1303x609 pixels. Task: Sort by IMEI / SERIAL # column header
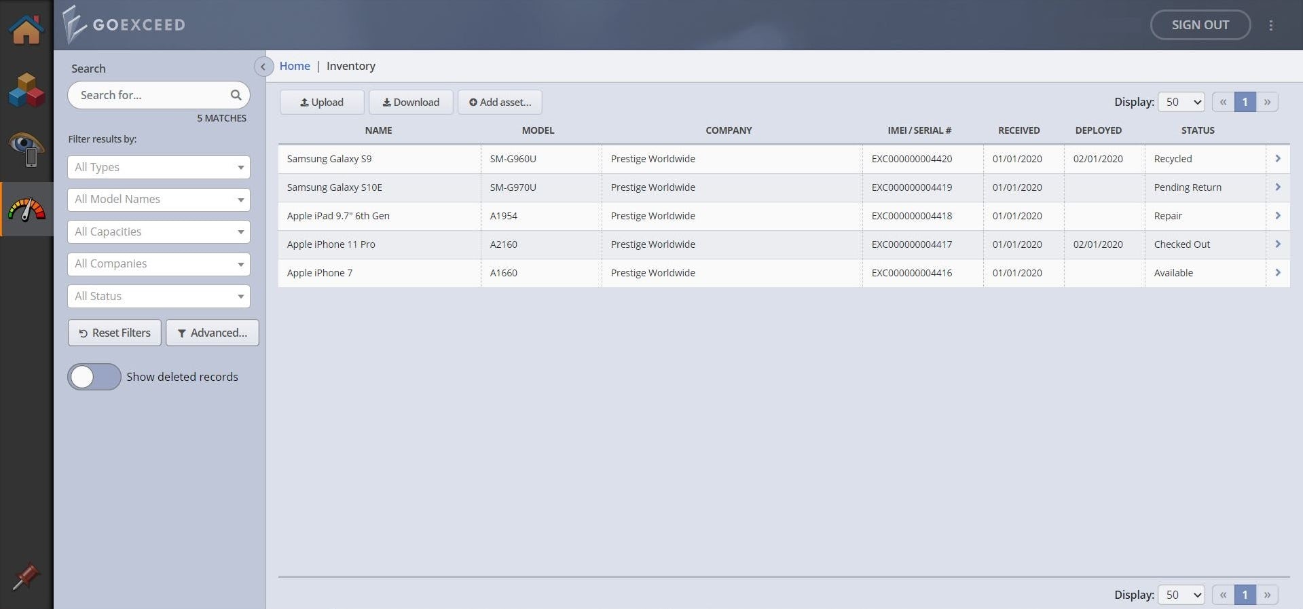pyautogui.click(x=919, y=130)
